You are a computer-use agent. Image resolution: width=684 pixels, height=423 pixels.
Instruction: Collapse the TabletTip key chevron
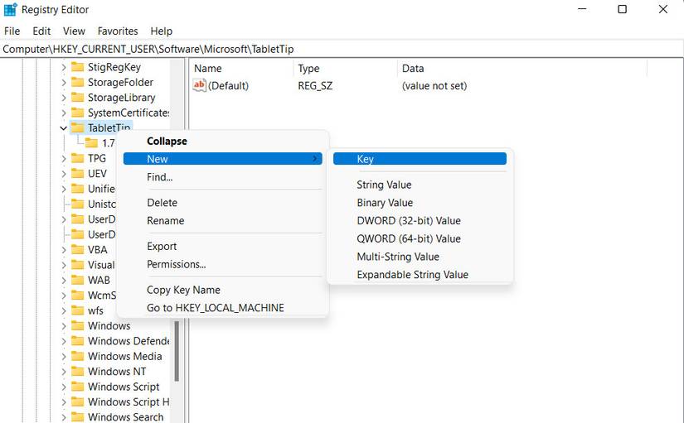click(63, 128)
